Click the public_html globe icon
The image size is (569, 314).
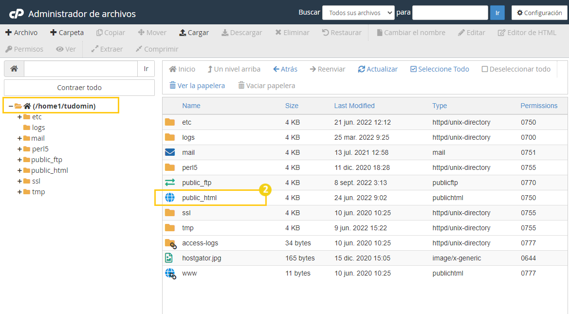pos(170,198)
